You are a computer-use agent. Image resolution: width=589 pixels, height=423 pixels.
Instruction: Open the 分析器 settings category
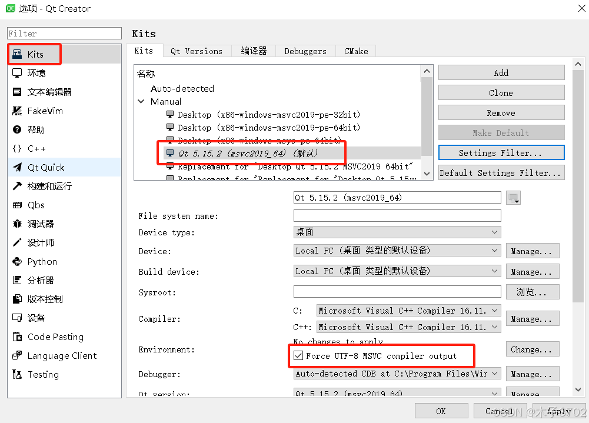point(64,280)
